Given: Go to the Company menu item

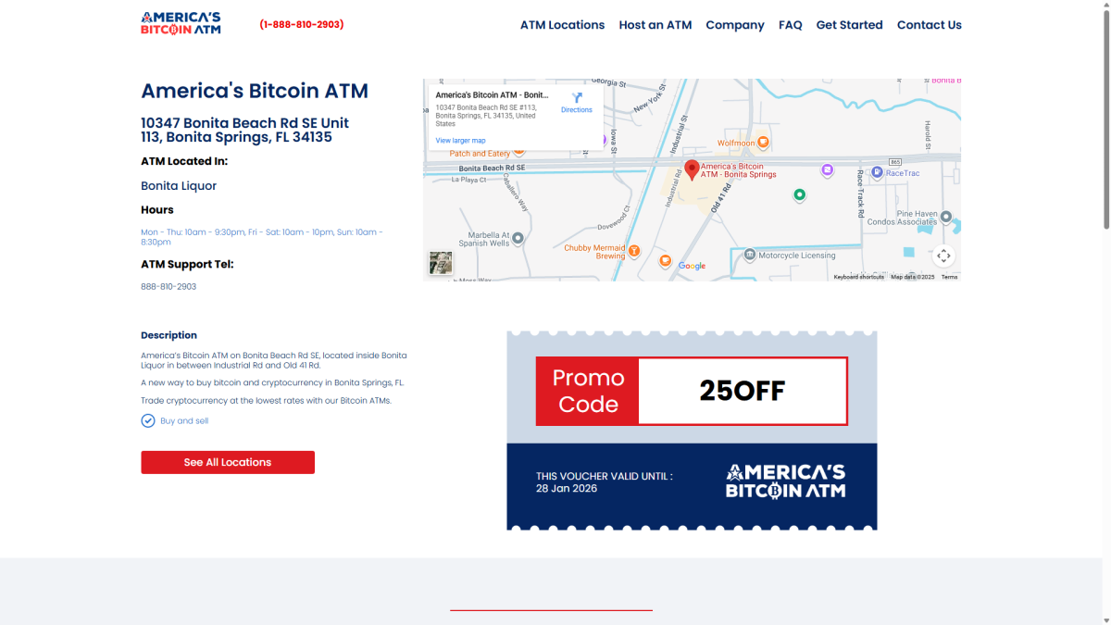Looking at the screenshot, I should point(734,25).
